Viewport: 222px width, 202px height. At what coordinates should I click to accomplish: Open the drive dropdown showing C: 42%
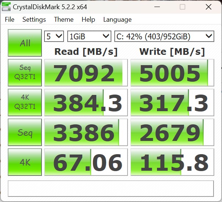click(x=164, y=36)
